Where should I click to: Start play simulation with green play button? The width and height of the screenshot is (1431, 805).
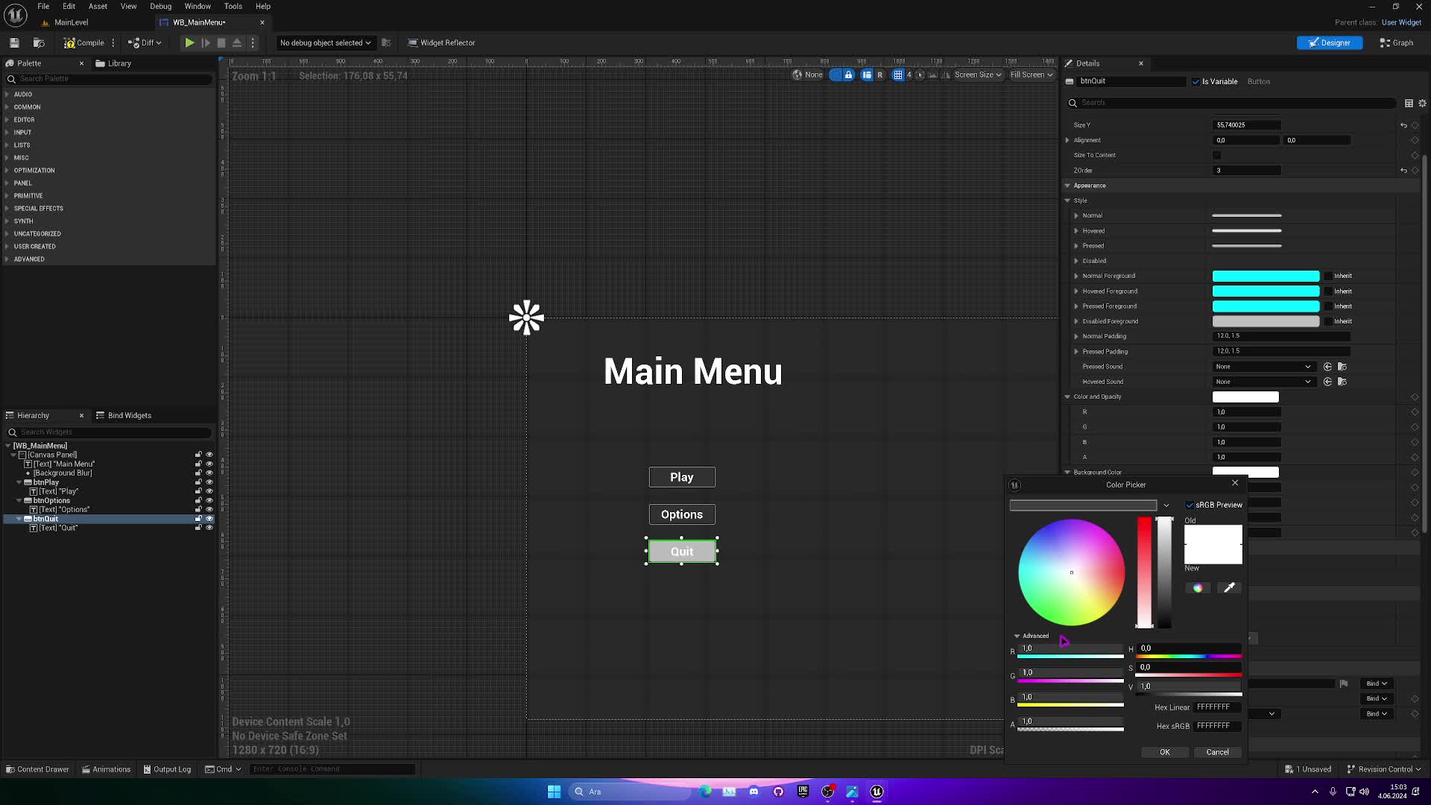click(189, 42)
